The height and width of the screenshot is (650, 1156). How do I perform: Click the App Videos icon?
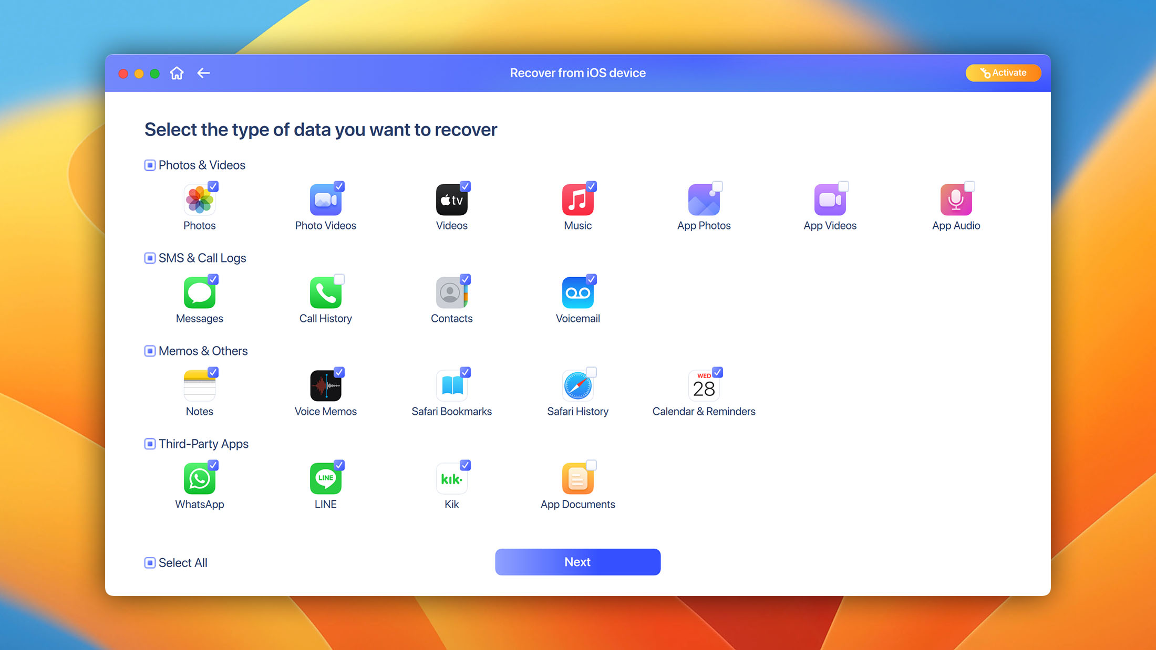point(830,200)
